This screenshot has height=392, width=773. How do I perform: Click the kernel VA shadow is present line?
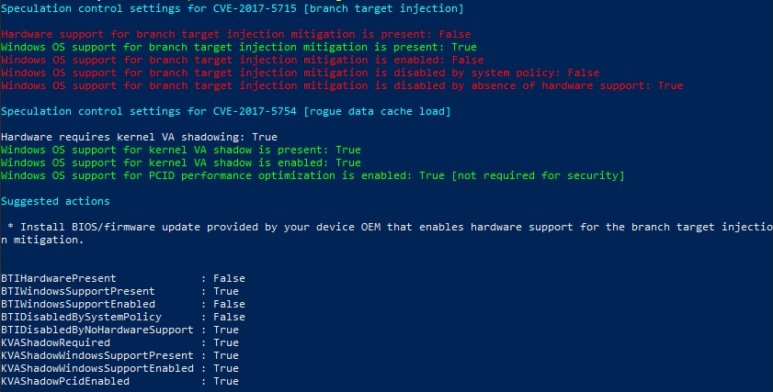(181, 150)
